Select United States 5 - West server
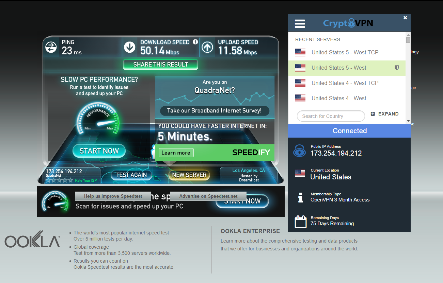 tap(347, 68)
